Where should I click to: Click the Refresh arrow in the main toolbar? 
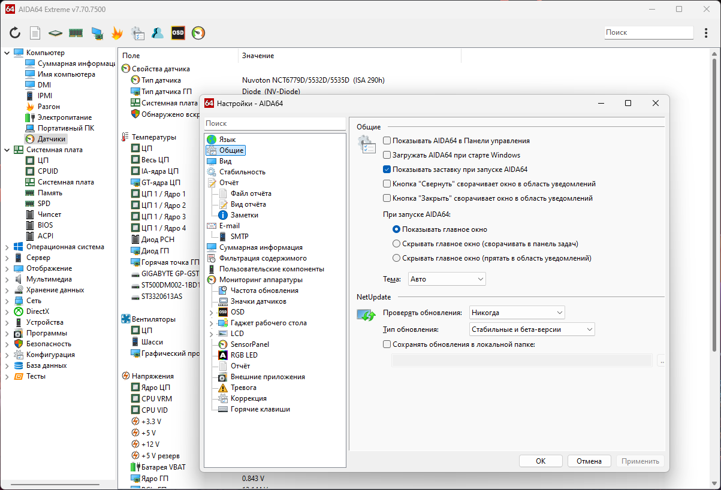click(15, 33)
